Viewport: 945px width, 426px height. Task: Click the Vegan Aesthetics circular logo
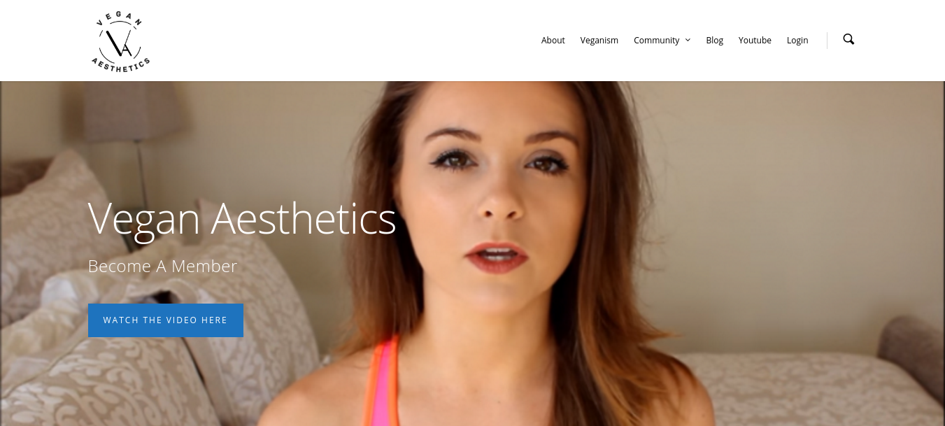(120, 41)
